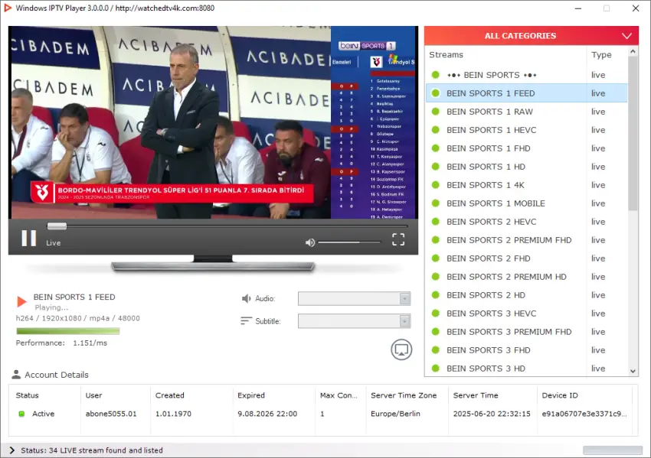Select BEIN SPORTS 1 FEED stream

(x=526, y=93)
